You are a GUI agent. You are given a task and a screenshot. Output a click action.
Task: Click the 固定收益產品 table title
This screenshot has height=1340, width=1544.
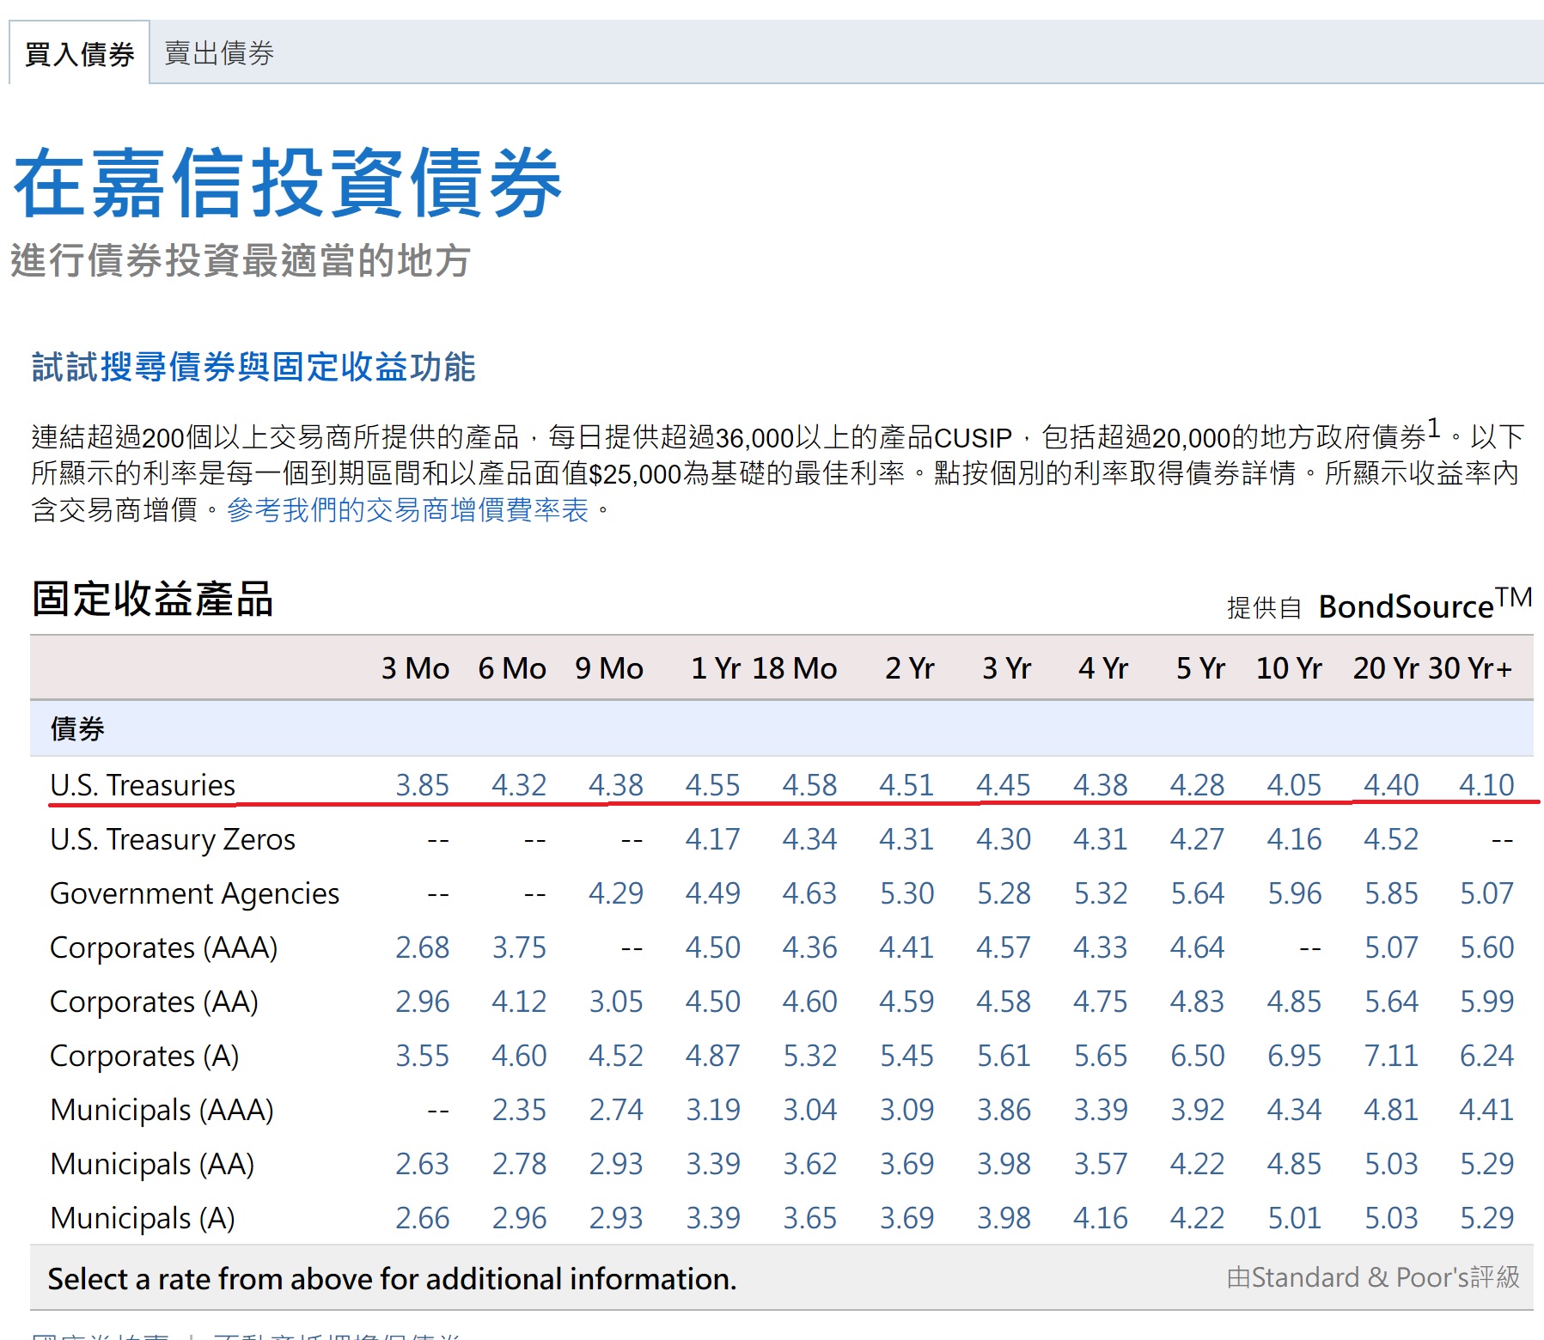point(153,599)
